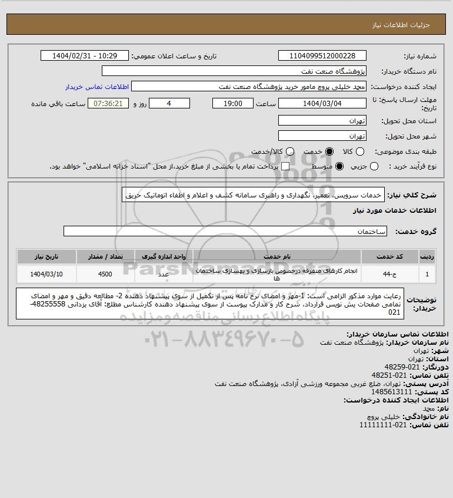This screenshot has height=498, width=453.
Task: Select the کالا/خدمت radio button
Action: click(x=289, y=152)
